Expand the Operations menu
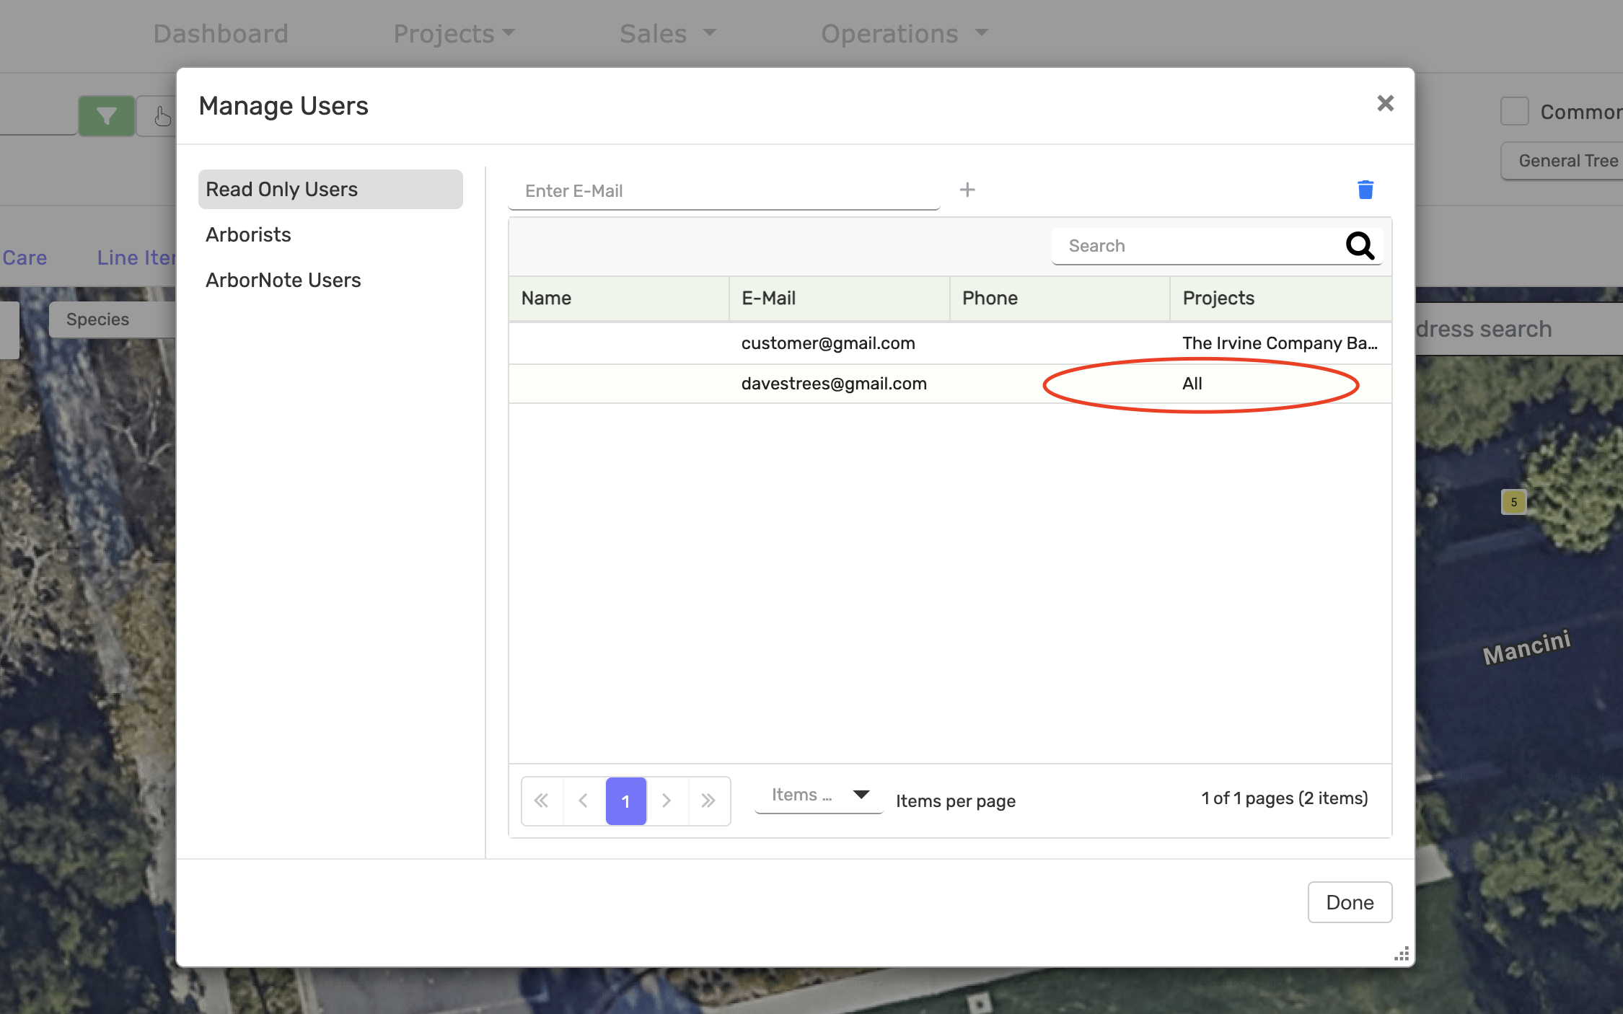The width and height of the screenshot is (1623, 1014). pyautogui.click(x=904, y=33)
